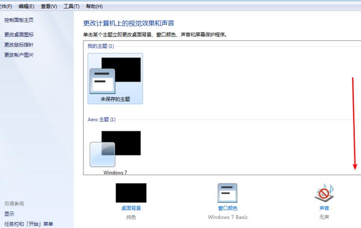Select the 未保存的主题 theme thumbnail
361x228 pixels.
click(115, 78)
